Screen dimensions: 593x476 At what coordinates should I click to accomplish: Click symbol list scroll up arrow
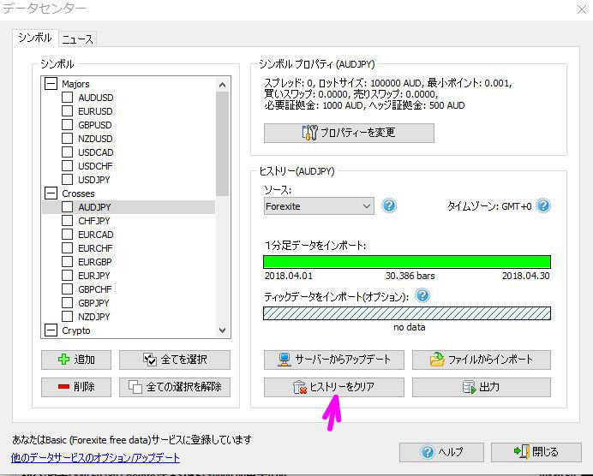(x=223, y=85)
